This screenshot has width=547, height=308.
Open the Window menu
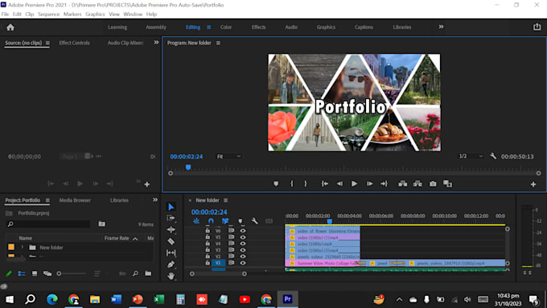133,14
